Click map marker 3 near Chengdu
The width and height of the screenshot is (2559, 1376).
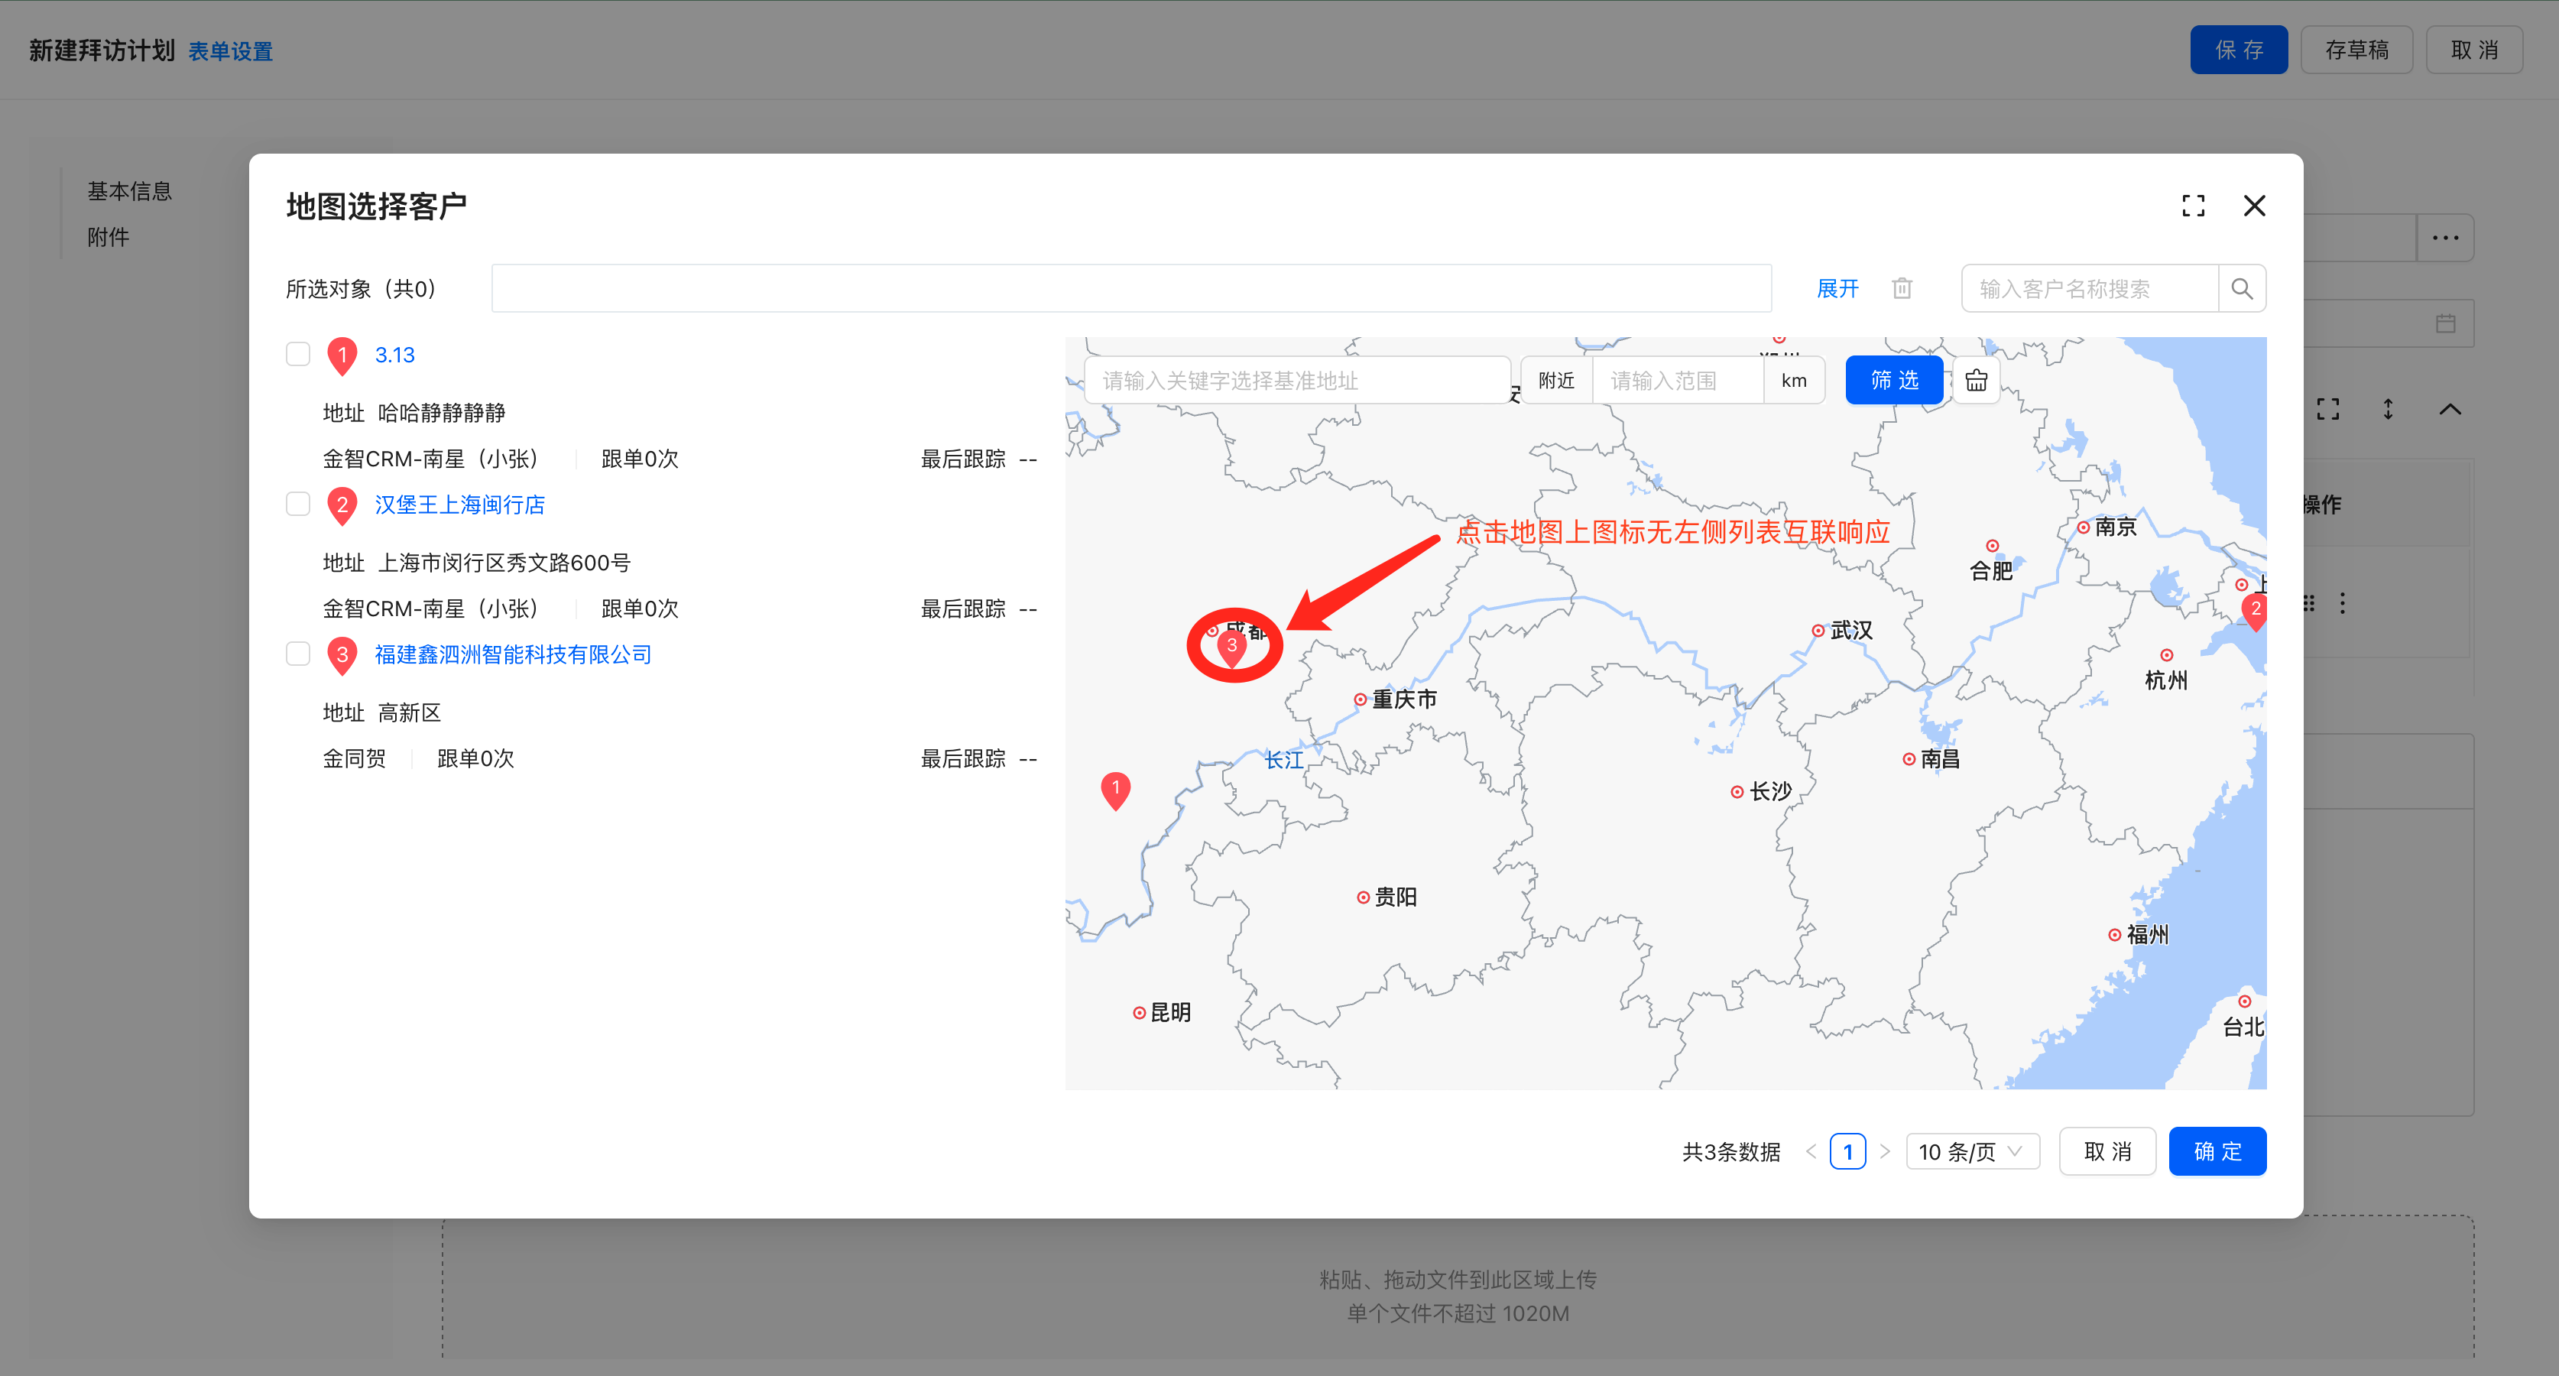(x=1232, y=647)
